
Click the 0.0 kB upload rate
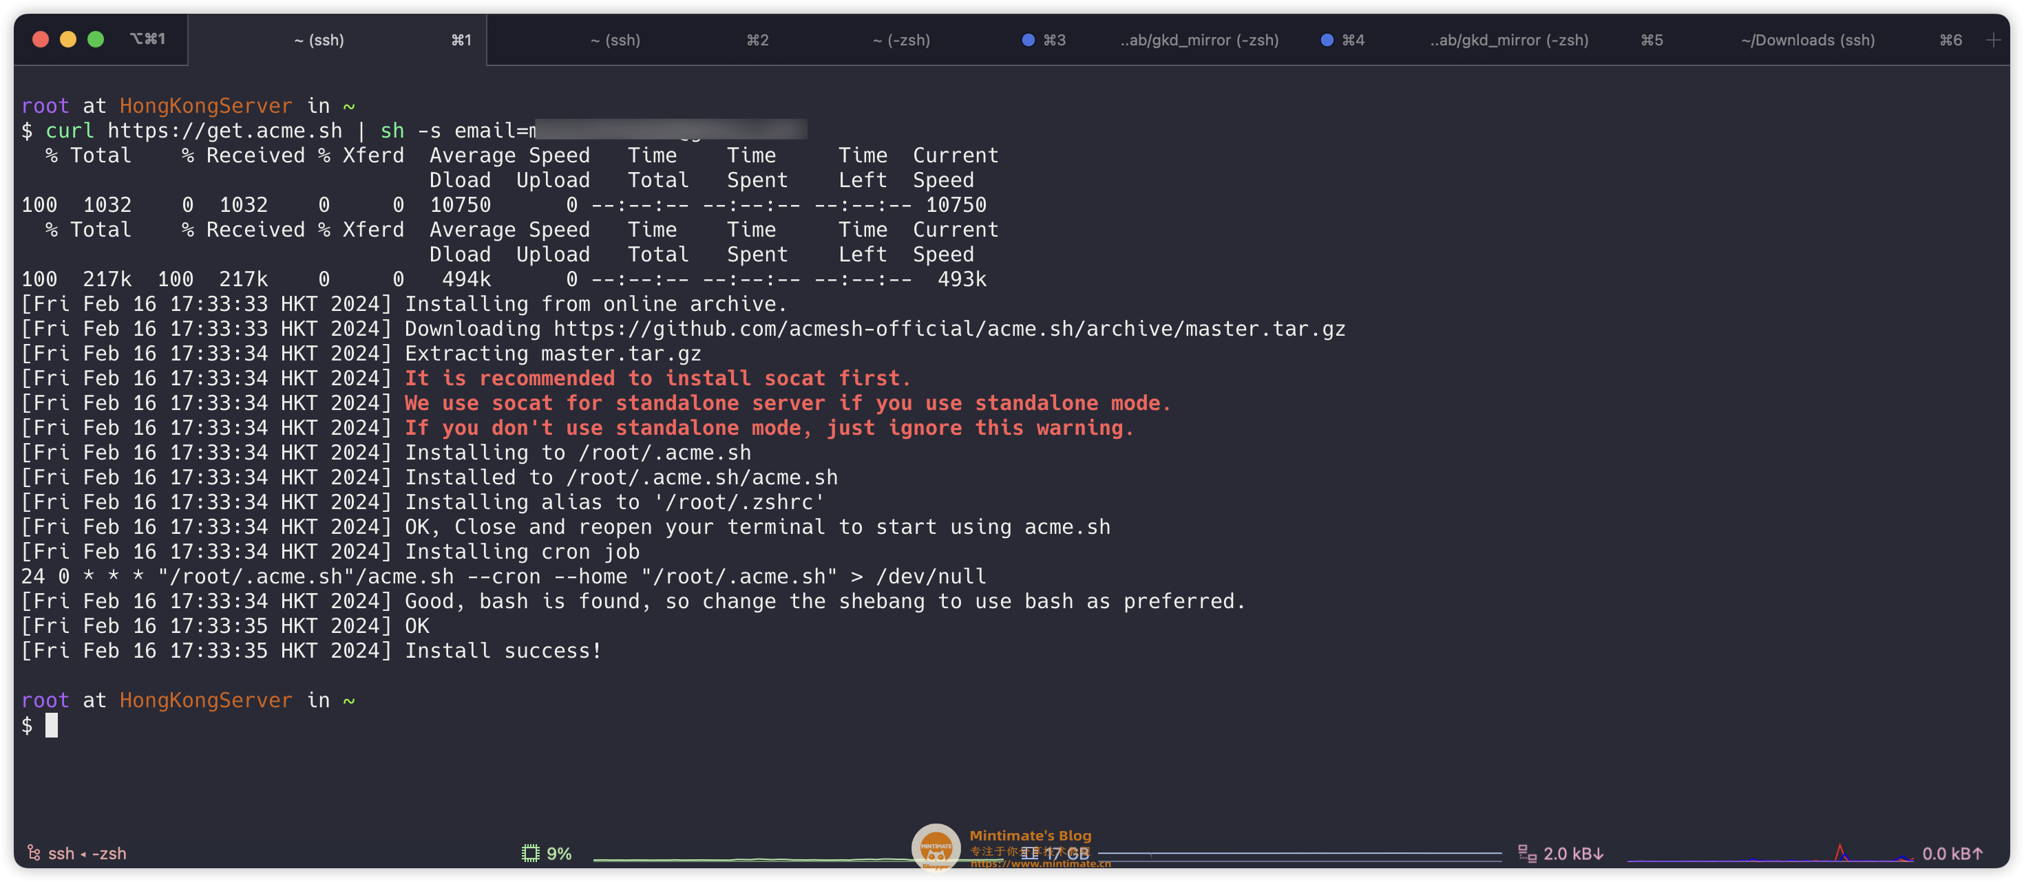[1952, 853]
